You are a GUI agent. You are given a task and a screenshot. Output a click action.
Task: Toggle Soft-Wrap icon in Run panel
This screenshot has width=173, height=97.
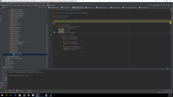pos(6,76)
